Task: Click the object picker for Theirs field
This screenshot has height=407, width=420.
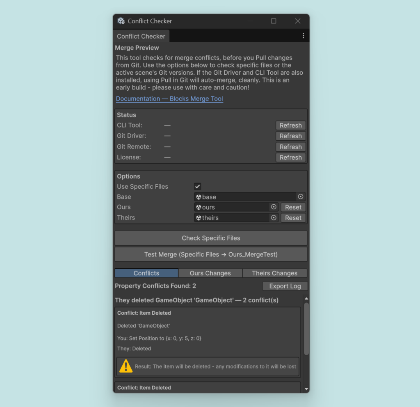Action: [274, 218]
